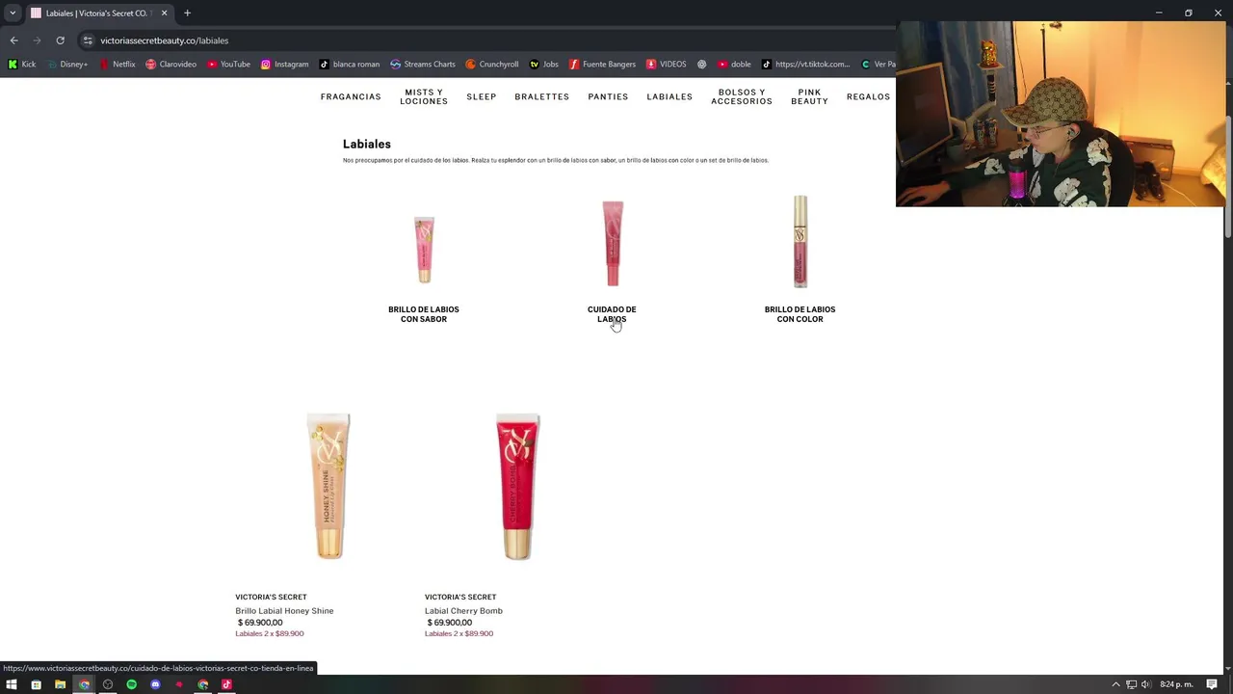Open OBS Studio from the taskbar
This screenshot has height=694, width=1233.
(x=107, y=684)
